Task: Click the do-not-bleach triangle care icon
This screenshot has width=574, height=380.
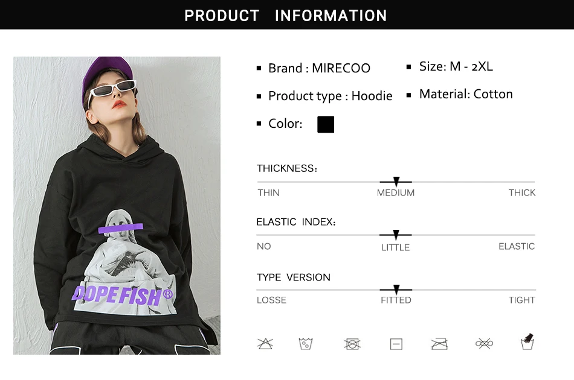Action: pyautogui.click(x=265, y=344)
